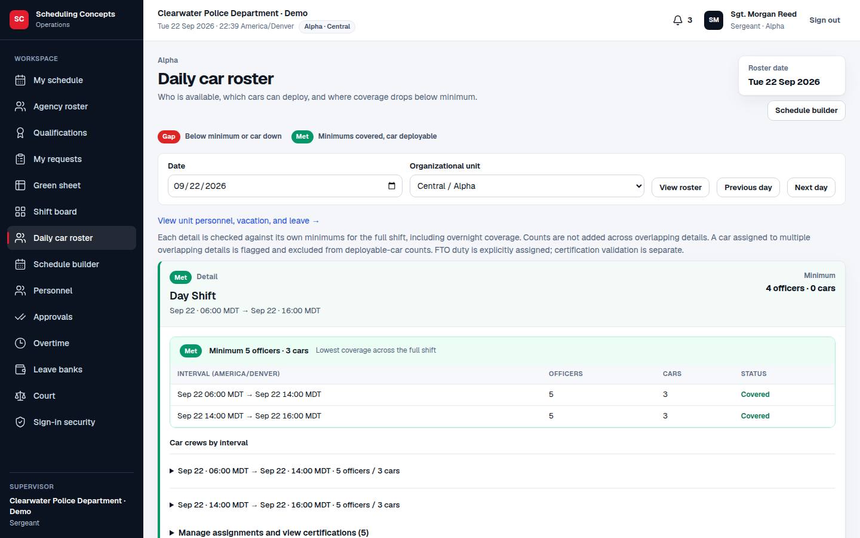Click the SM user avatar
Viewport: 860px width, 538px height.
click(714, 20)
